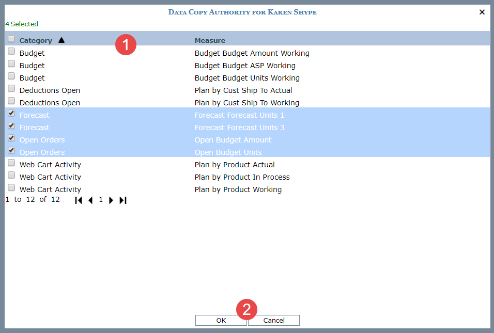Check Plan by Cust Ship To Working row
494x333 pixels.
click(11, 101)
